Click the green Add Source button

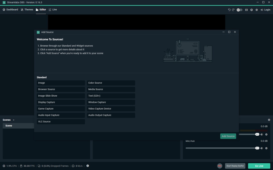tap(228, 136)
